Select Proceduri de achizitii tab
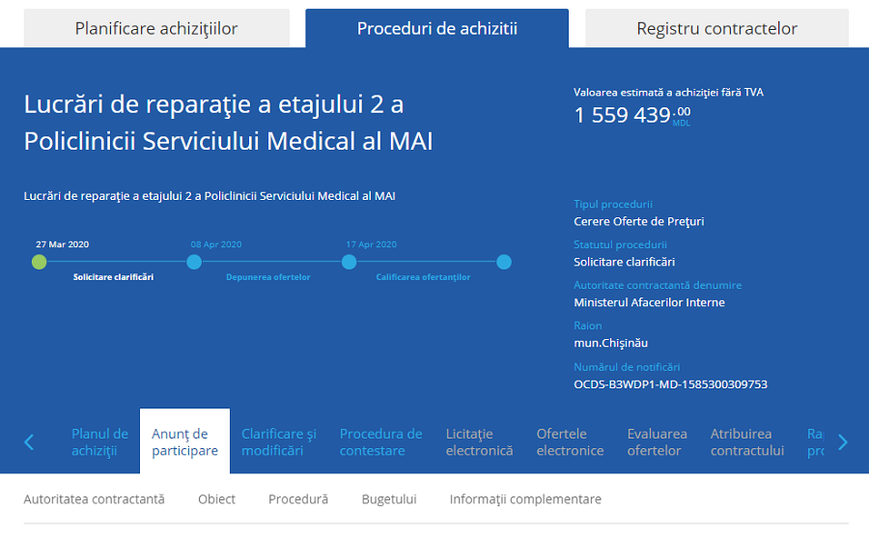 pyautogui.click(x=436, y=28)
